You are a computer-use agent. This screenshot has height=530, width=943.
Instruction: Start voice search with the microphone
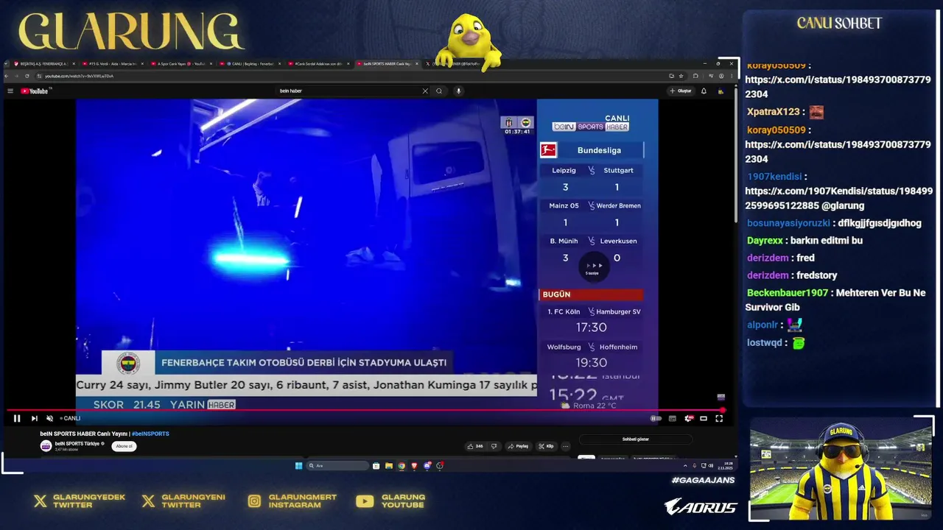(458, 91)
